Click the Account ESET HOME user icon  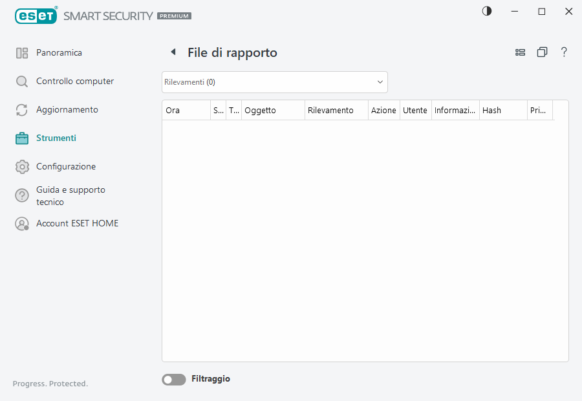[x=22, y=224]
